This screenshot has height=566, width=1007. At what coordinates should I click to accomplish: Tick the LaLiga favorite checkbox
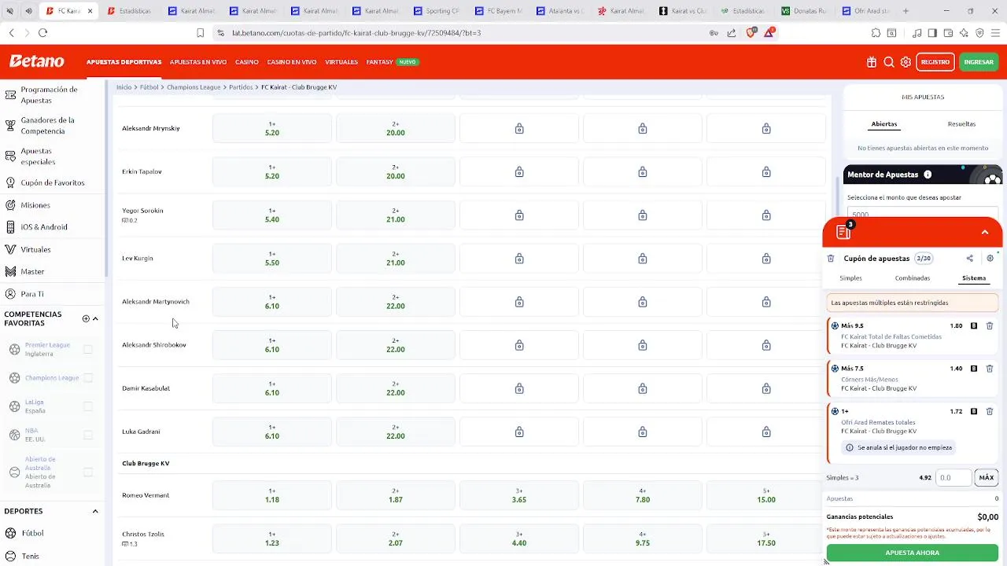pyautogui.click(x=88, y=406)
